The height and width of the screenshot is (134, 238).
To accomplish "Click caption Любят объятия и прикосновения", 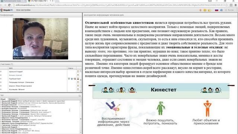I will pyautogui.click(x=206, y=122).
